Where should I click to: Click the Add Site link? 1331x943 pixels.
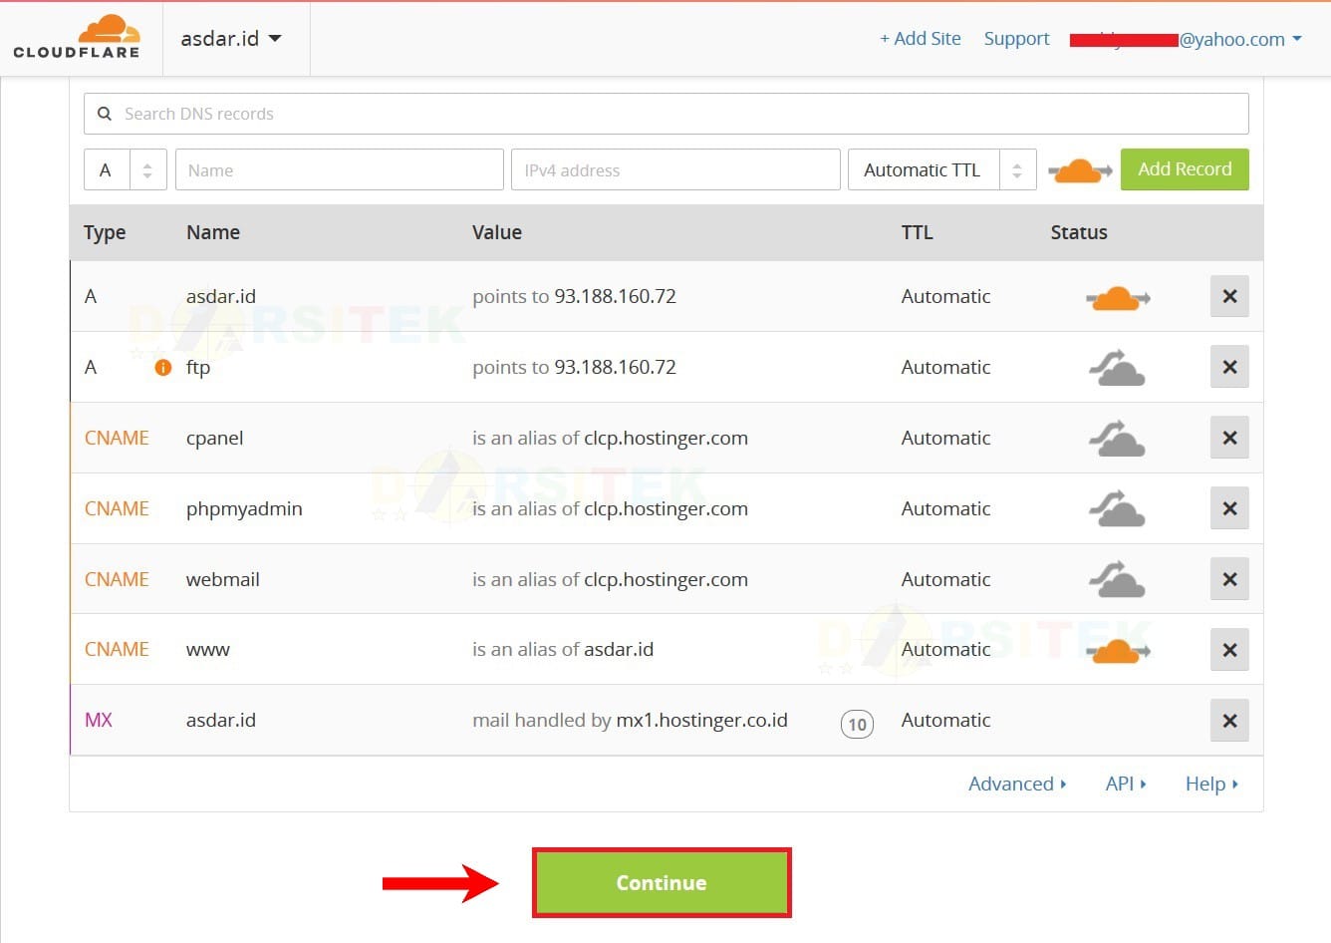click(x=920, y=39)
